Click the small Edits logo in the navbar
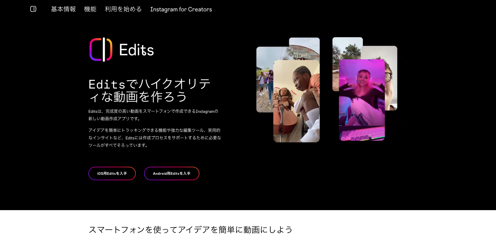This screenshot has width=496, height=246. tap(33, 9)
